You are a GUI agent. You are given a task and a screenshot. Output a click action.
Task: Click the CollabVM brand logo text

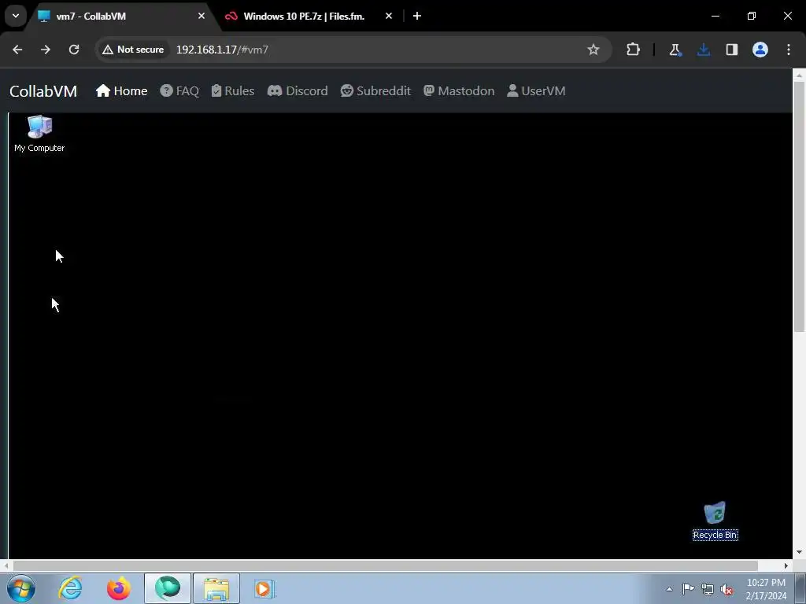(43, 91)
